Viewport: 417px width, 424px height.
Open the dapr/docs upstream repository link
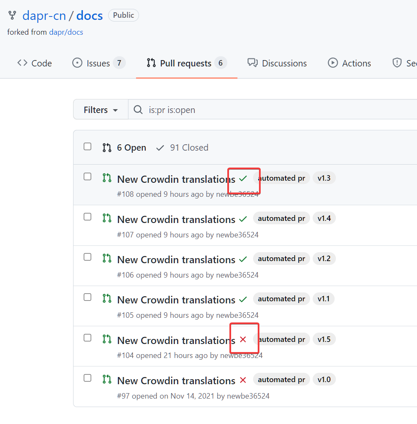click(66, 32)
